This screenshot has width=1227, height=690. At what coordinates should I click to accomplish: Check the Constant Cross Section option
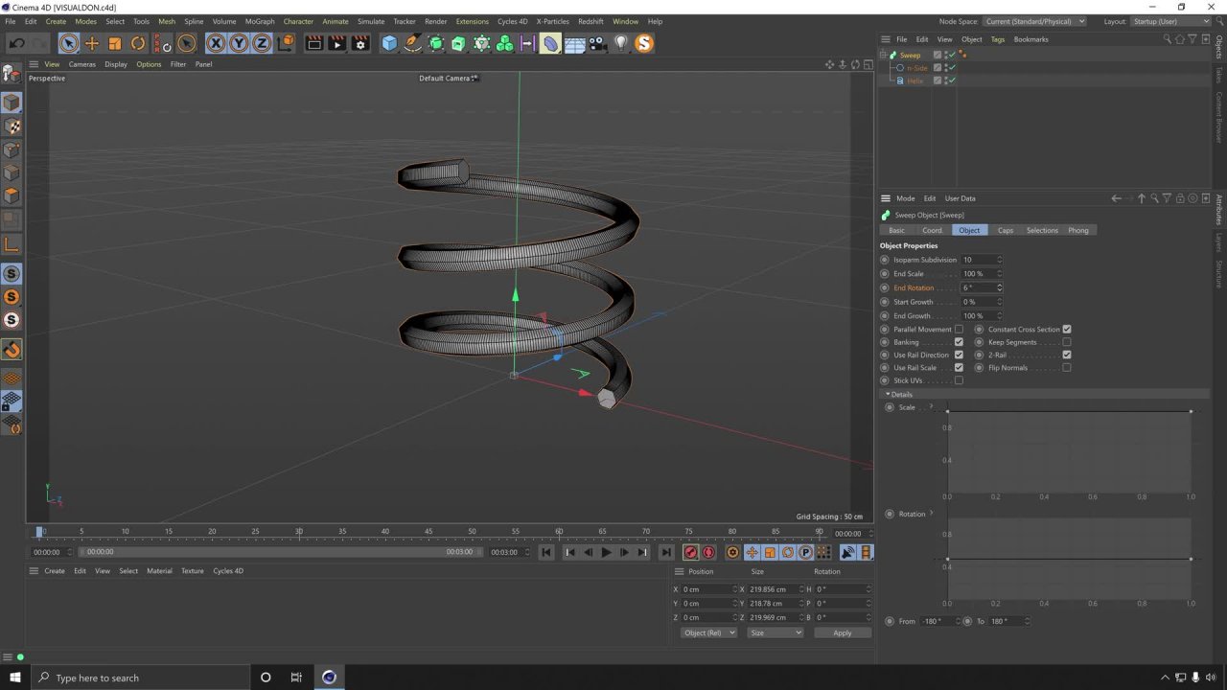click(1067, 329)
